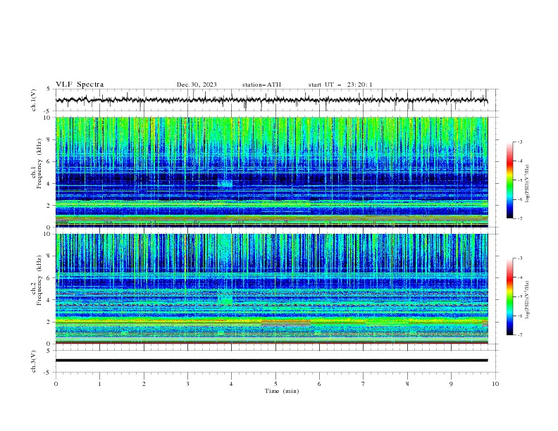Click the "-3" label on ch.1 colorbar

click(x=519, y=142)
